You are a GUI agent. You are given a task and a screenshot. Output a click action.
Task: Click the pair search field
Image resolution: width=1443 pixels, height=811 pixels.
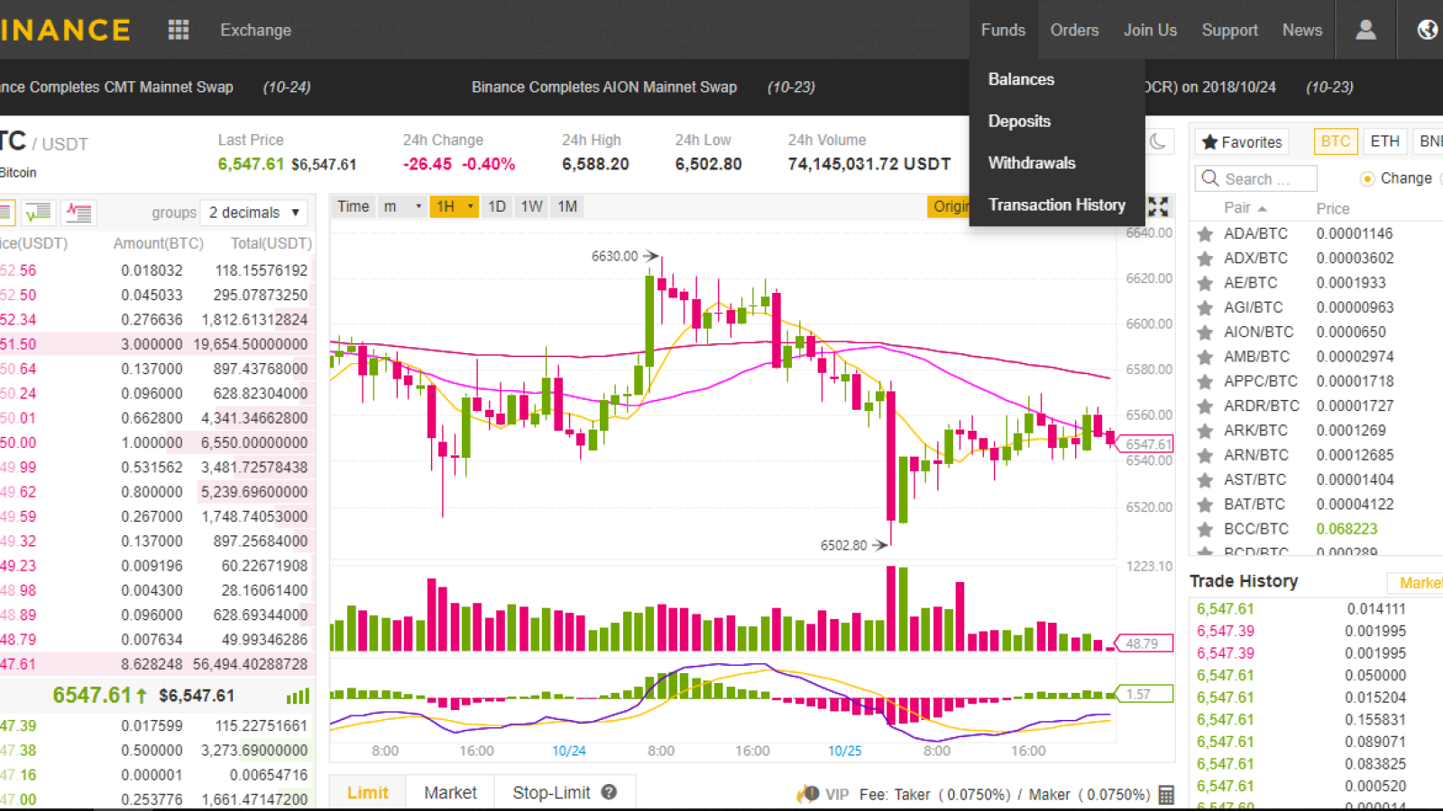pyautogui.click(x=1256, y=178)
